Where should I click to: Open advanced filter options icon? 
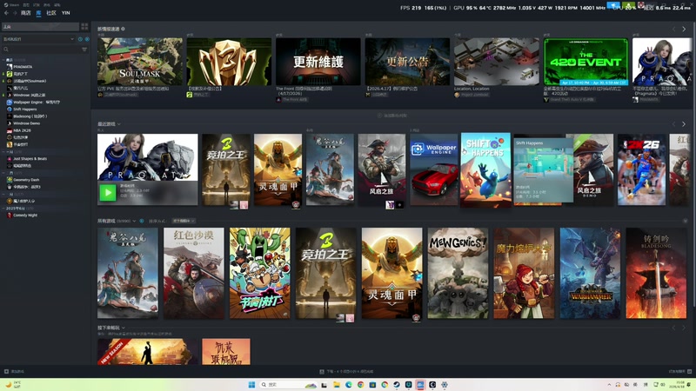84,50
